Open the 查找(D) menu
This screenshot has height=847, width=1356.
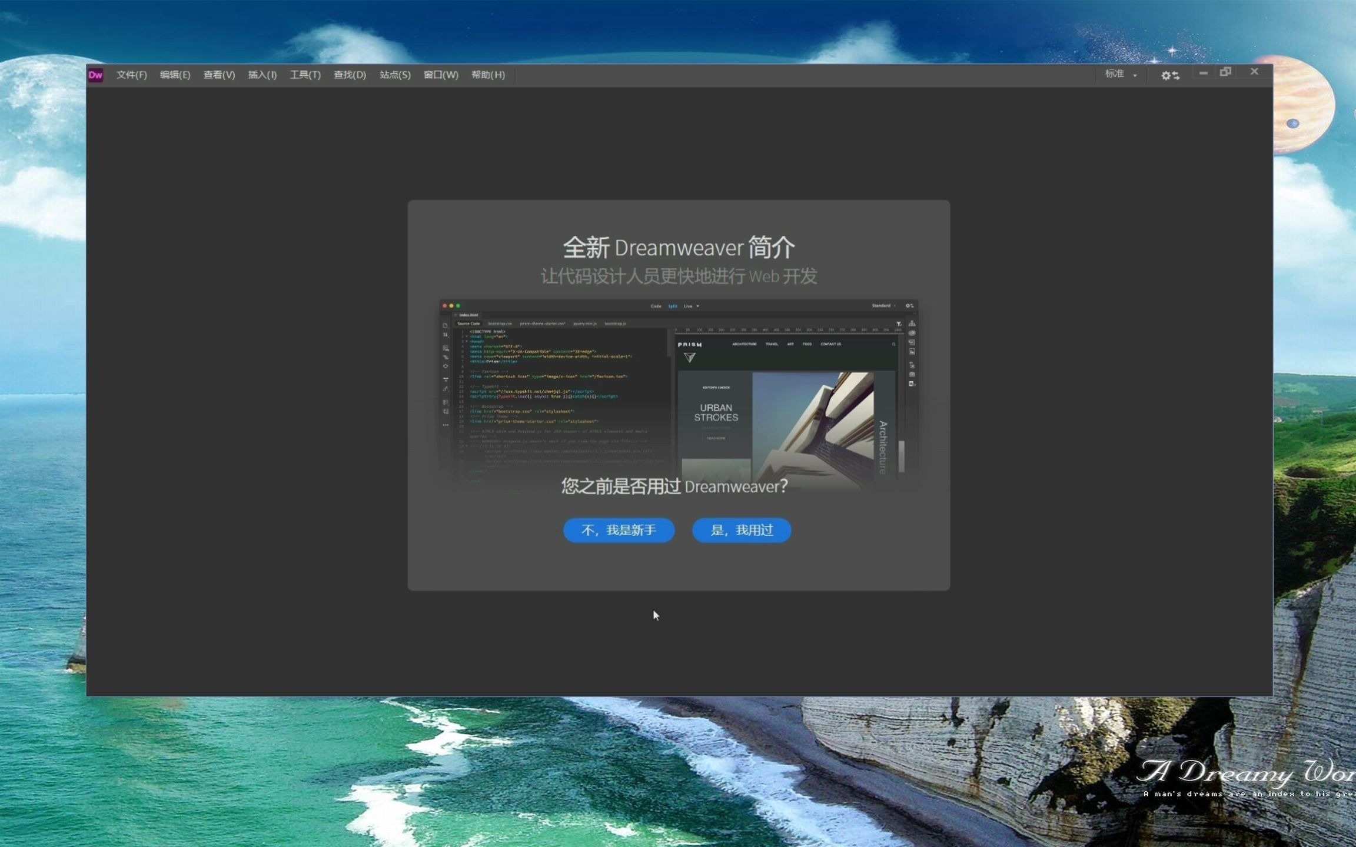pyautogui.click(x=350, y=75)
